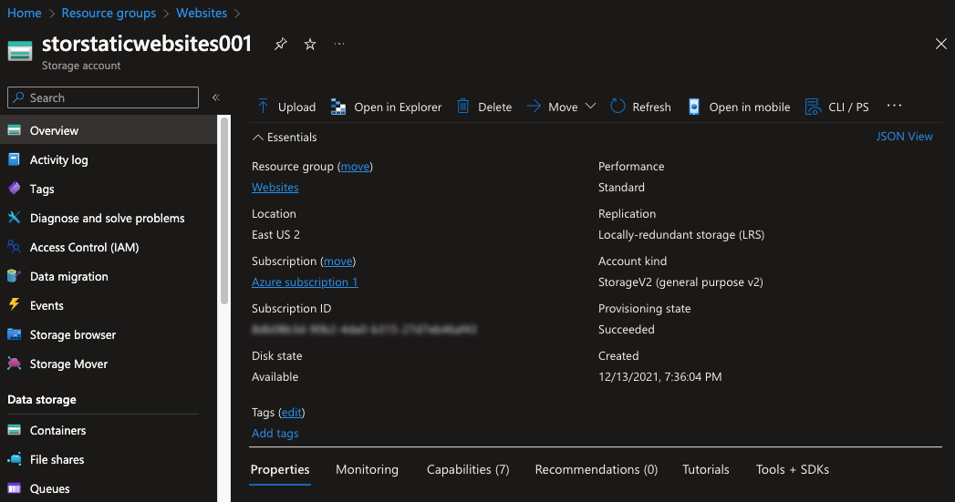Expand the Move dropdown arrow

tap(590, 107)
